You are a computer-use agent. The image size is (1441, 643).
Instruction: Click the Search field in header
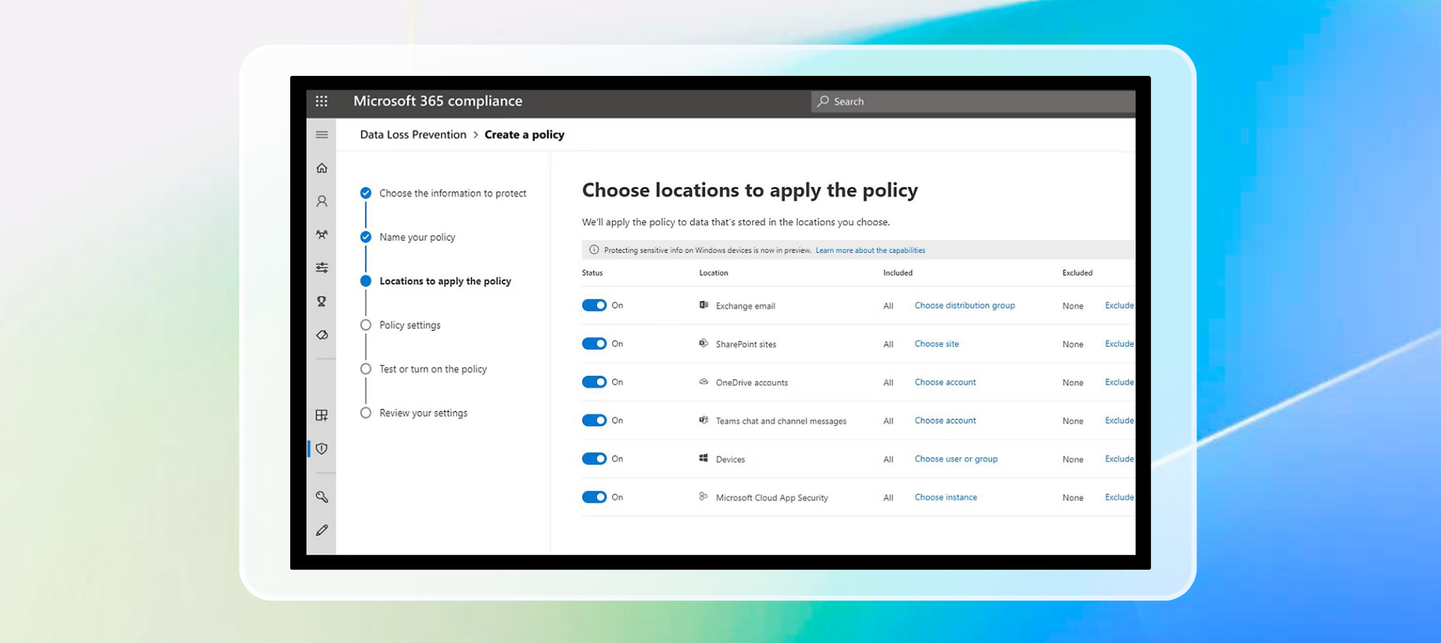tap(971, 102)
